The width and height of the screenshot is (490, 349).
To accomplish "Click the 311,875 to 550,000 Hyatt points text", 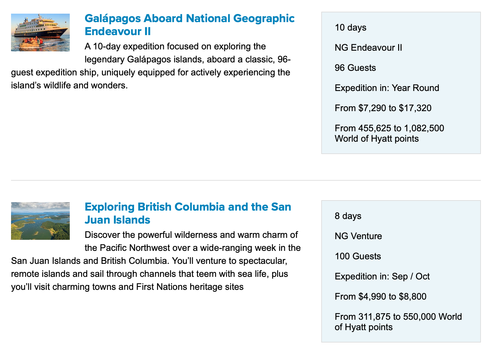I will coord(398,322).
